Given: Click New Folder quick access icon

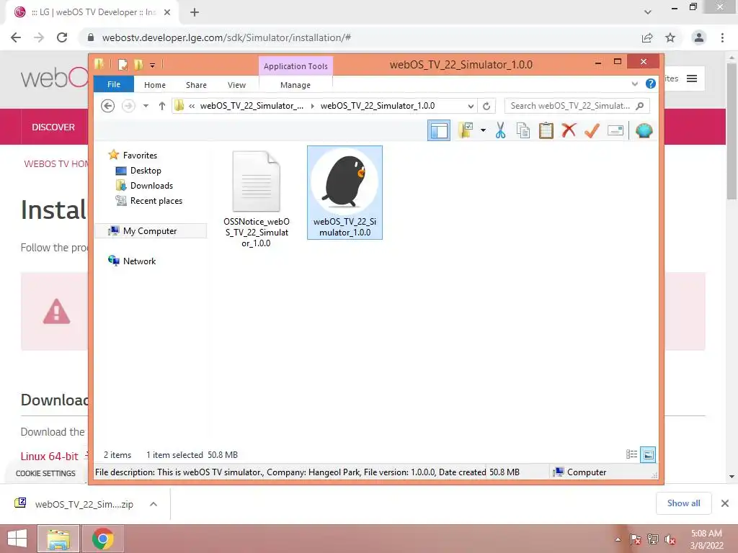Looking at the screenshot, I should click(138, 65).
